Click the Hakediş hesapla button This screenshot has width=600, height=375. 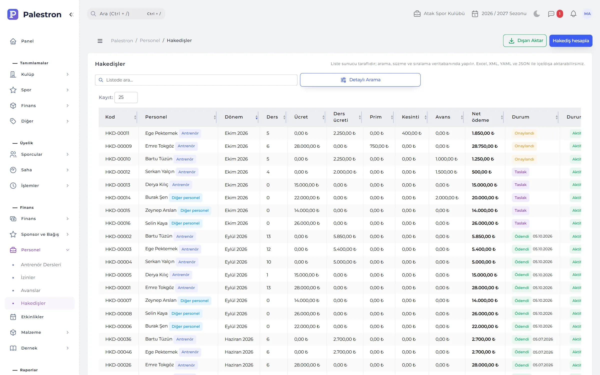571,40
